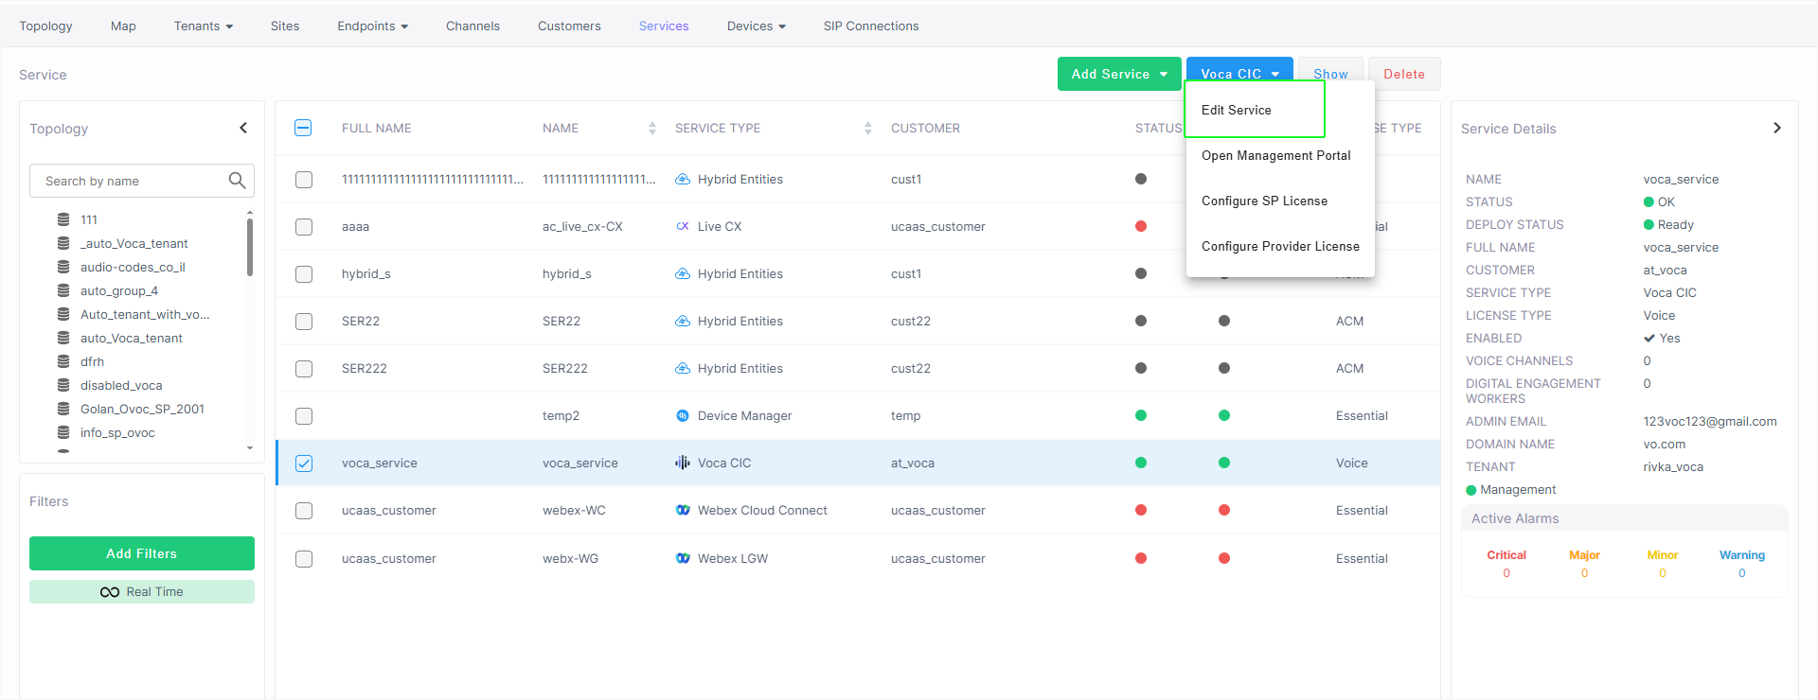The width and height of the screenshot is (1818, 700).
Task: Click the search magnifier icon in Topology
Action: tap(237, 180)
